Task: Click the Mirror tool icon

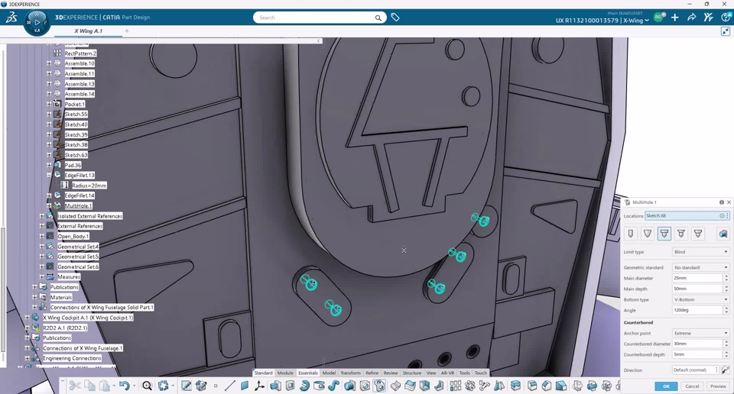Action: click(499, 386)
